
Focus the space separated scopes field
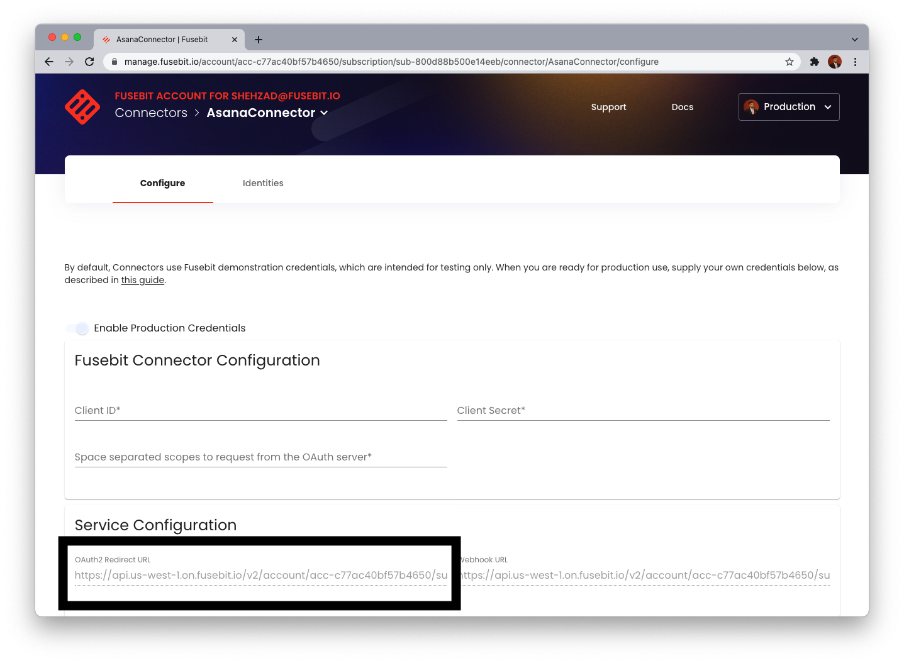tap(260, 457)
